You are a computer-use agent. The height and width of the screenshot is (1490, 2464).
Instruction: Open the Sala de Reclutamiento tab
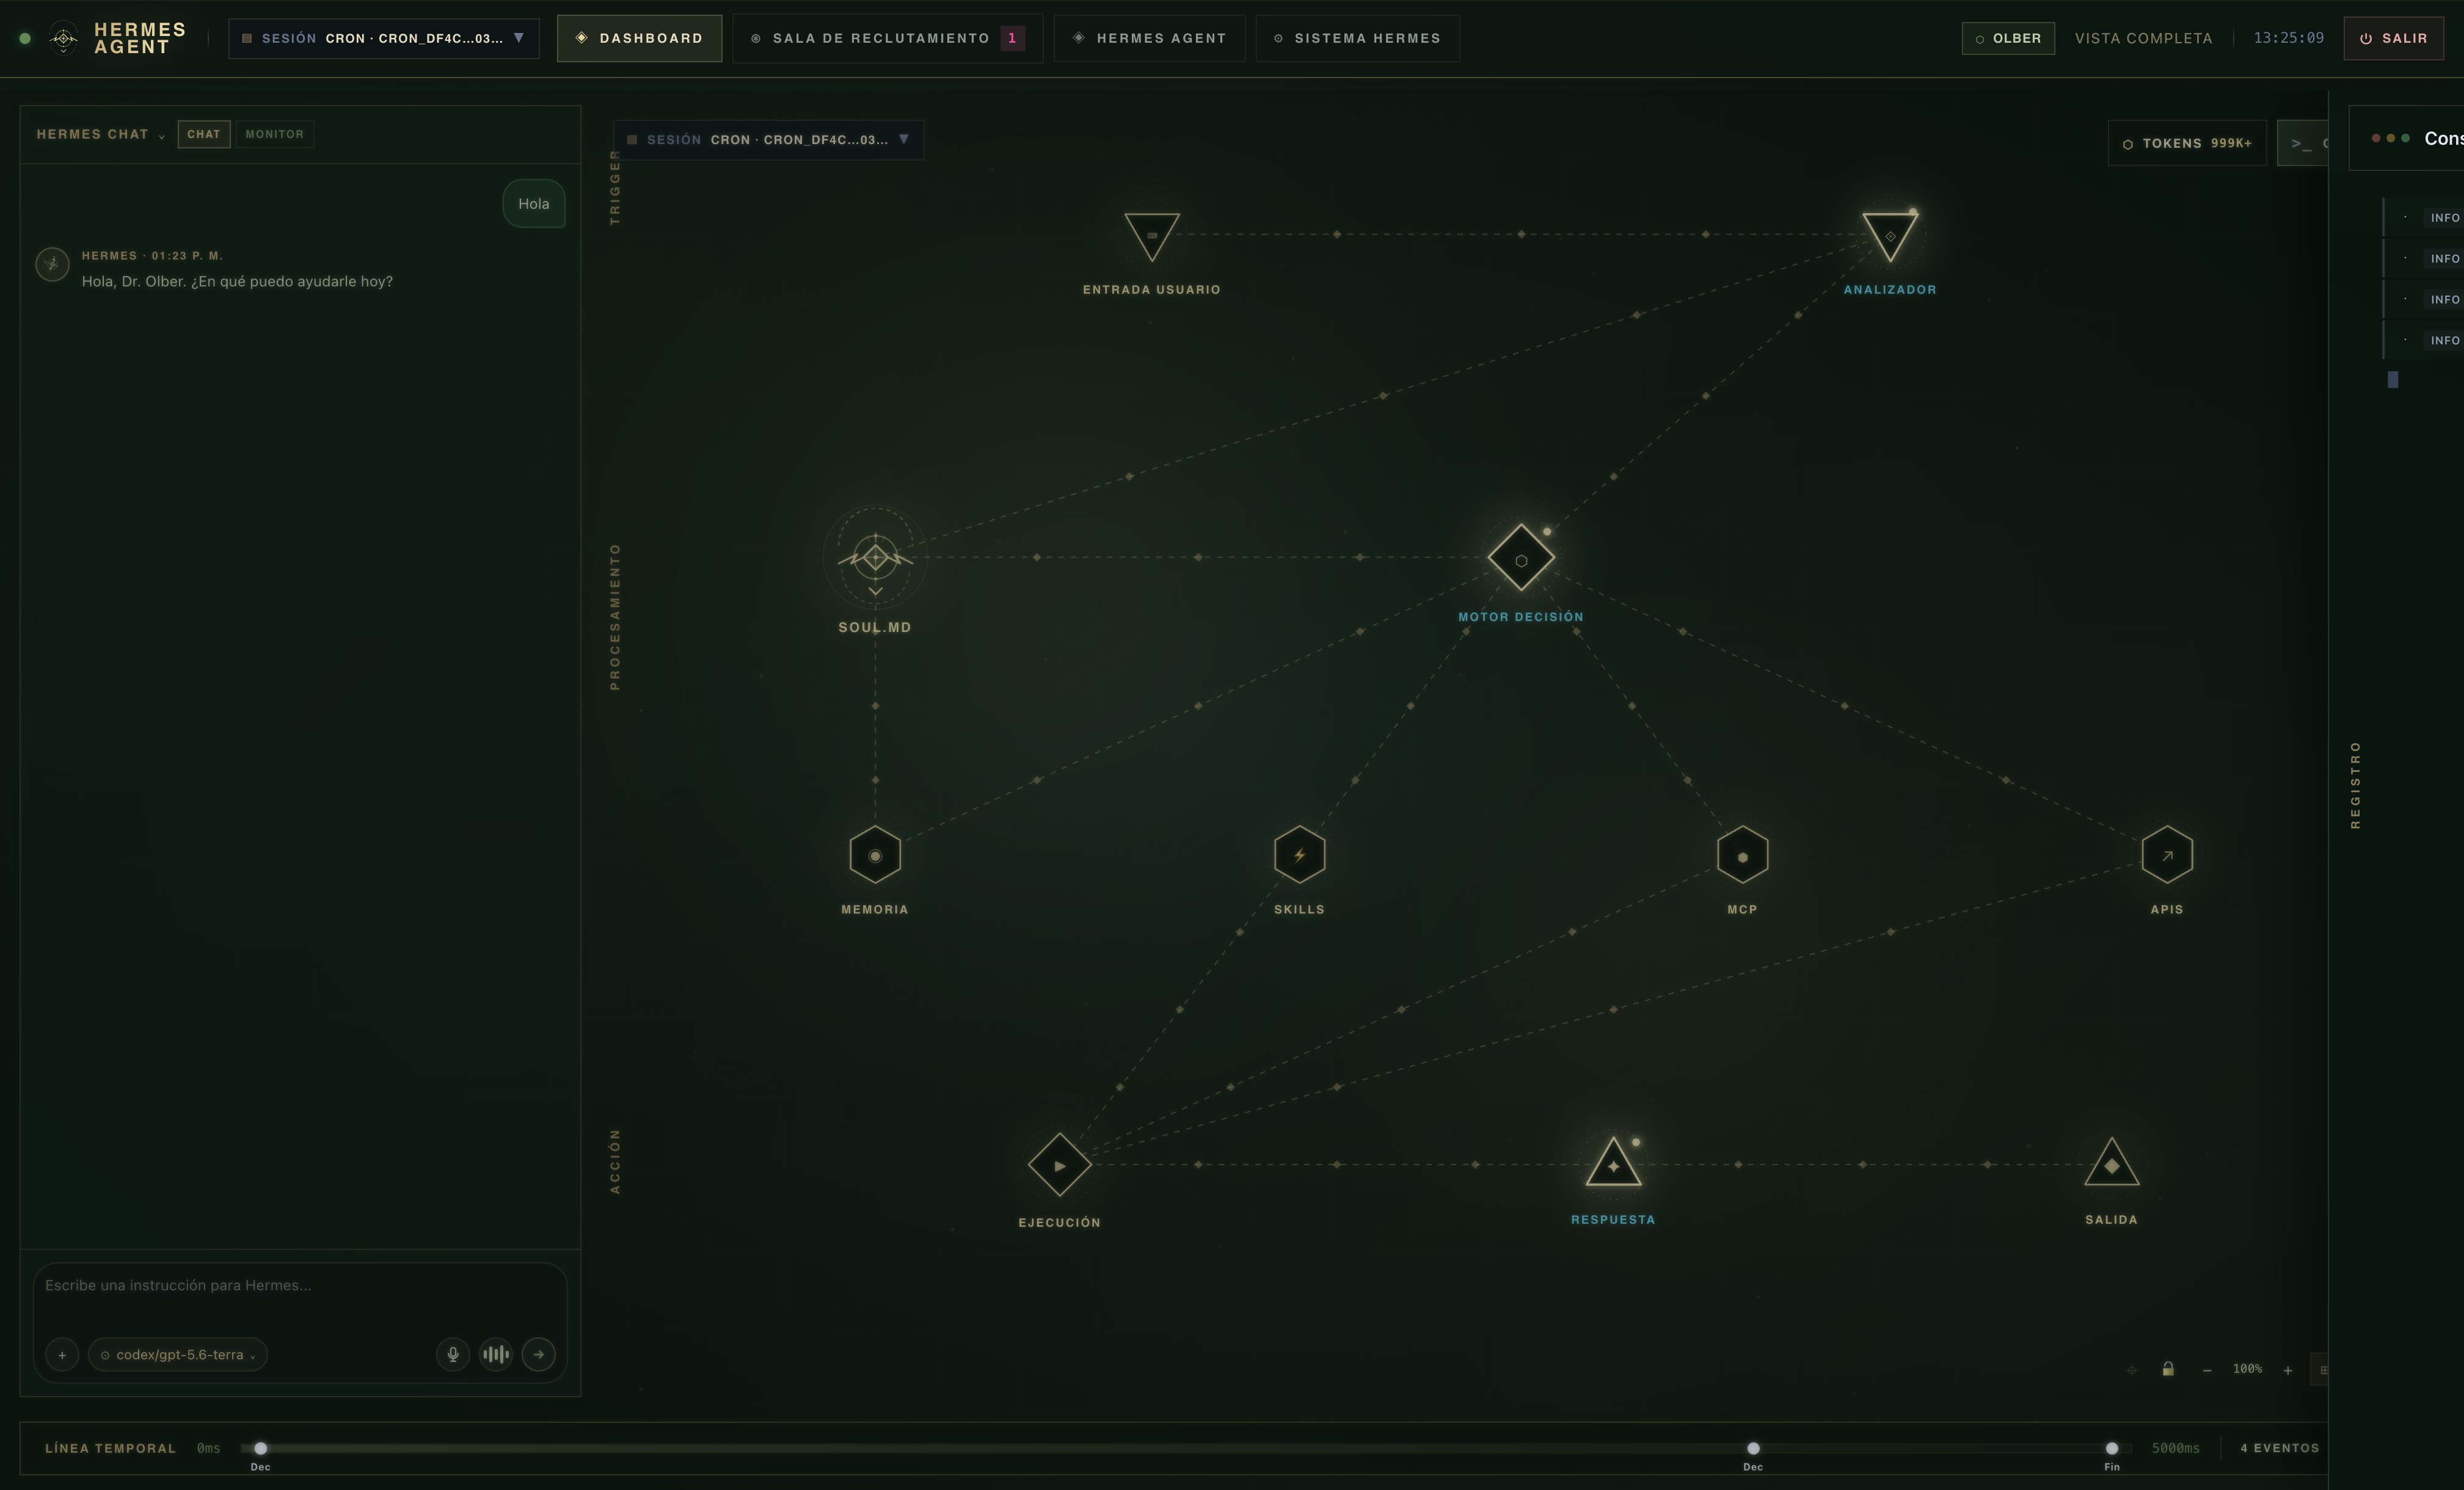[x=887, y=38]
